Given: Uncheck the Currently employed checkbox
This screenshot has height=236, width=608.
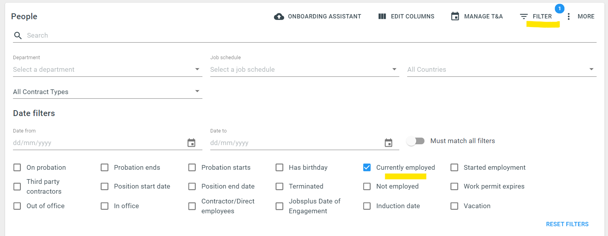Looking at the screenshot, I should click(367, 167).
